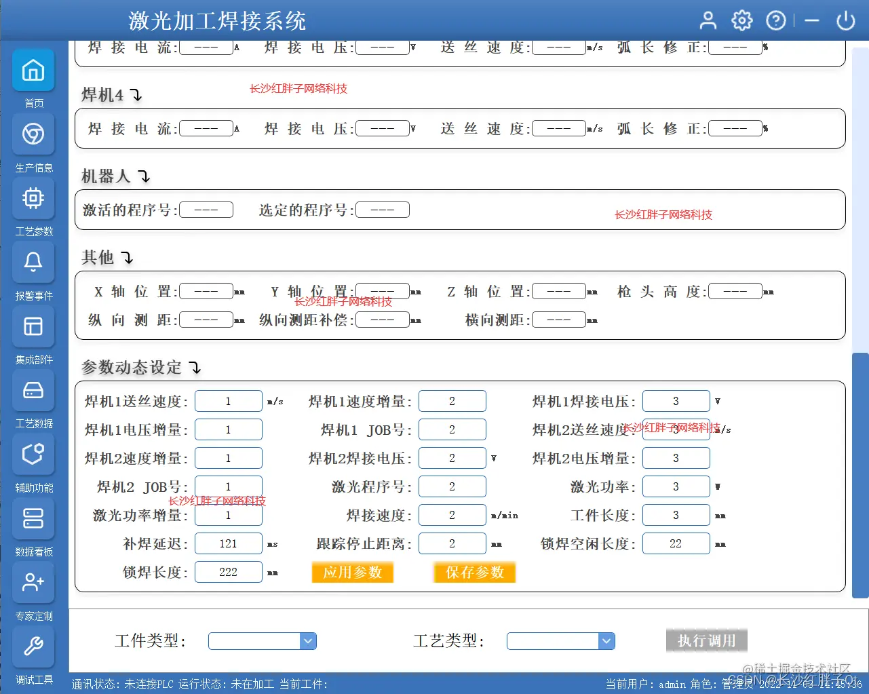Click the 应用参数 button
The image size is (869, 694).
point(353,573)
